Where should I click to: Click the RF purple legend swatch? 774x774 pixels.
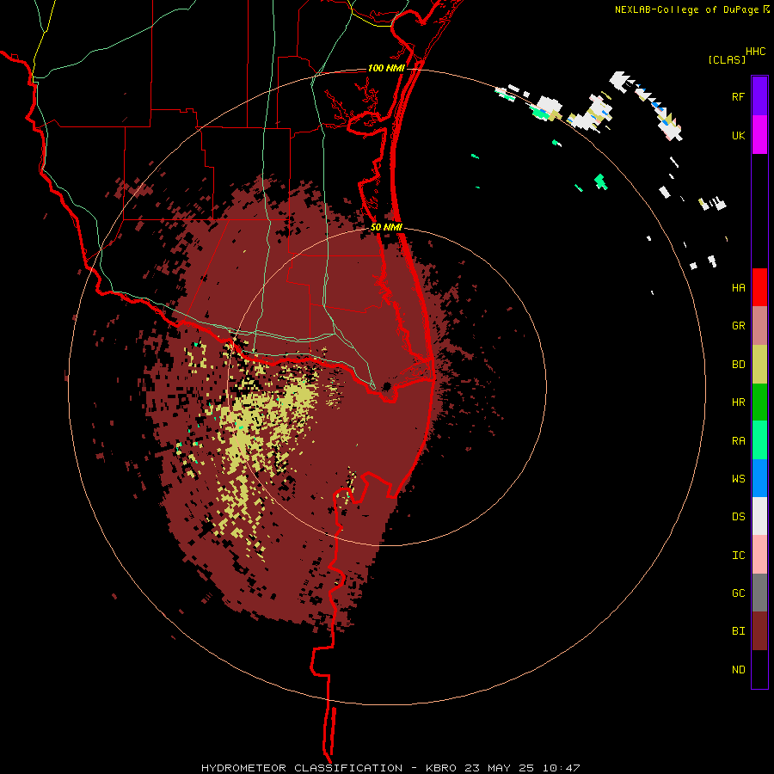coord(759,96)
